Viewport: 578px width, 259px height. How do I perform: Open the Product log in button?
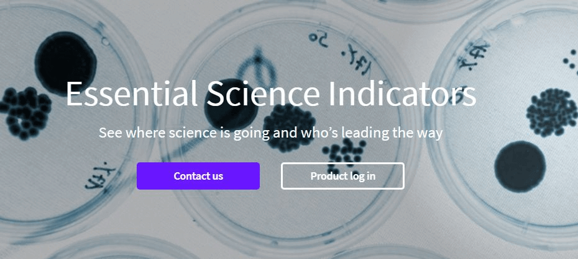point(342,176)
